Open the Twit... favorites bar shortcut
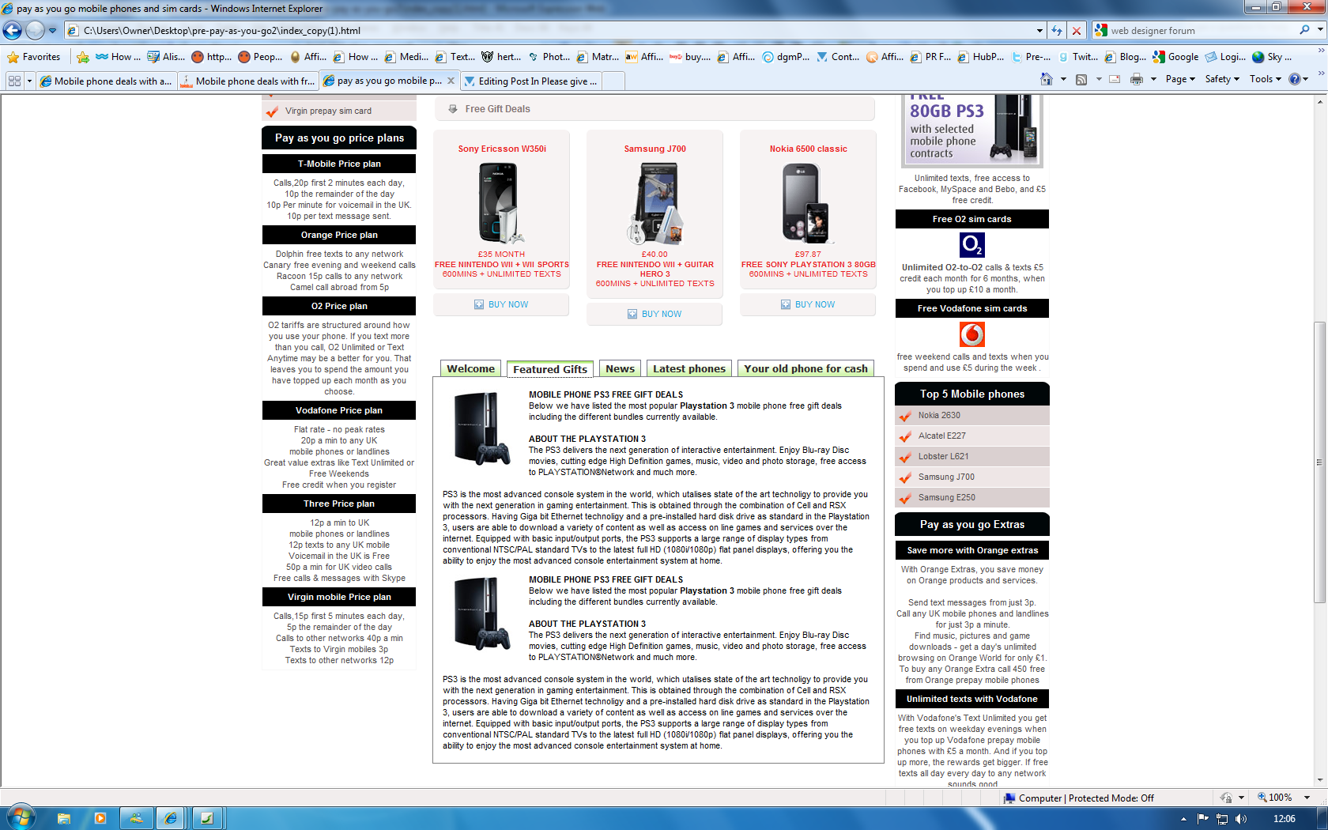The image size is (1328, 830). [1078, 57]
